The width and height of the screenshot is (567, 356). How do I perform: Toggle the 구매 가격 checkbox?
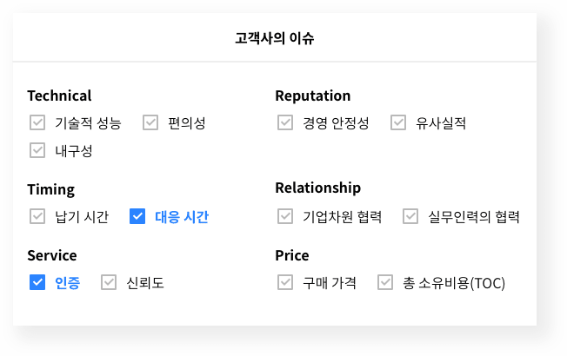pos(285,282)
